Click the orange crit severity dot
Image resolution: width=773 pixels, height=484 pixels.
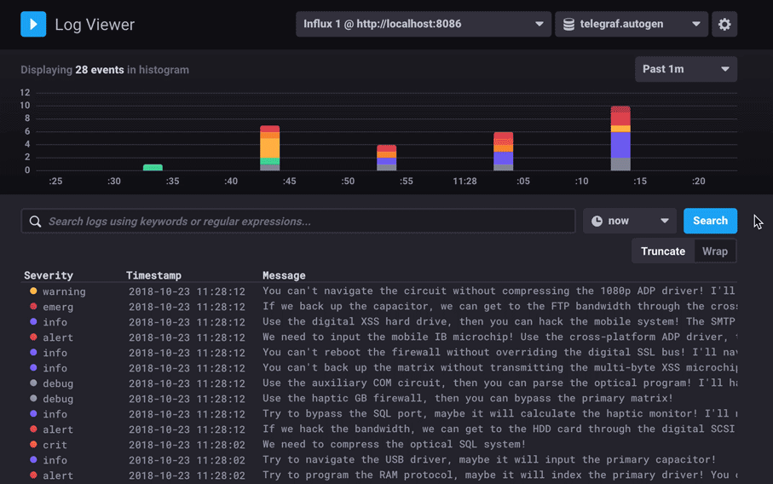point(33,445)
